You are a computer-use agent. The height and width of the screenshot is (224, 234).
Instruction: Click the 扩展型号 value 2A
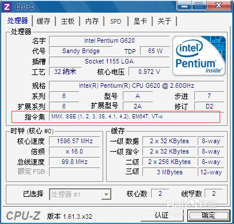click(138, 106)
